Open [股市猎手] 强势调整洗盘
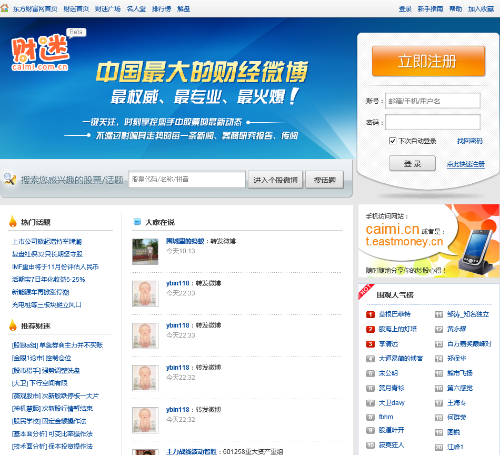 (x=46, y=370)
